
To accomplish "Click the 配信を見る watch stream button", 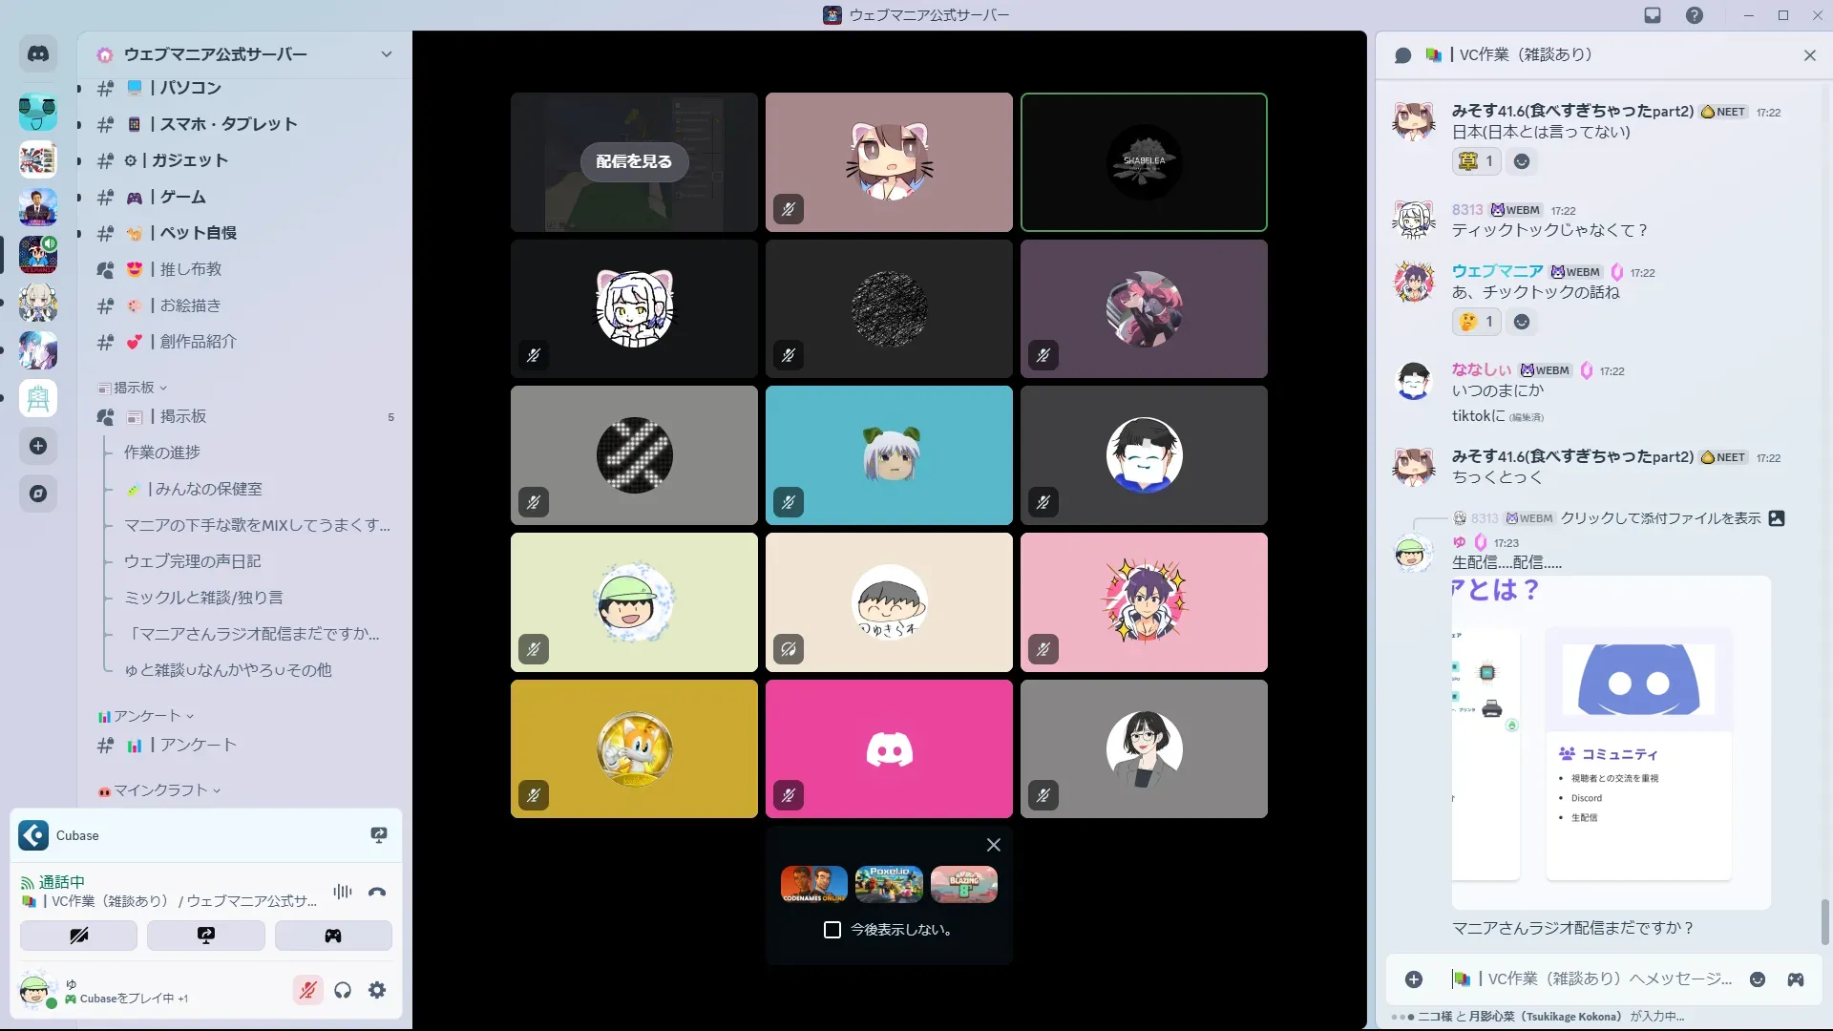I will 634,161.
